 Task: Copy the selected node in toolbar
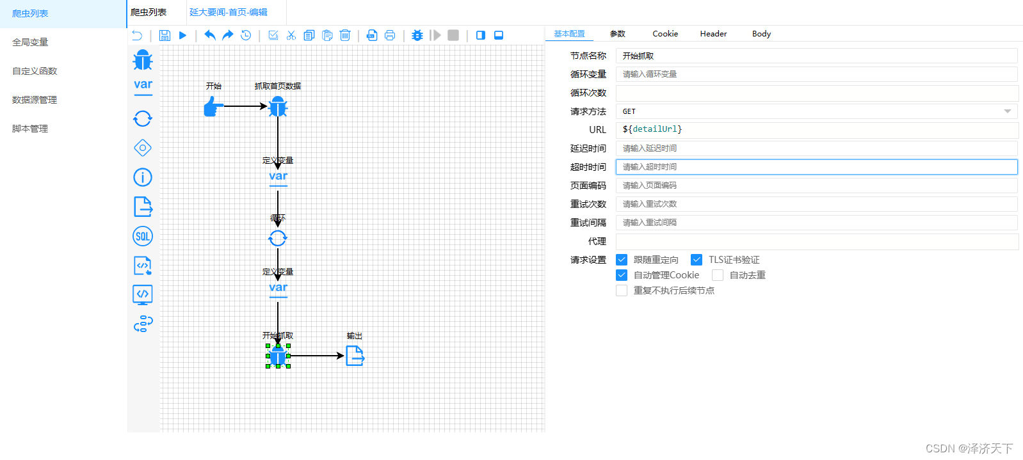309,35
